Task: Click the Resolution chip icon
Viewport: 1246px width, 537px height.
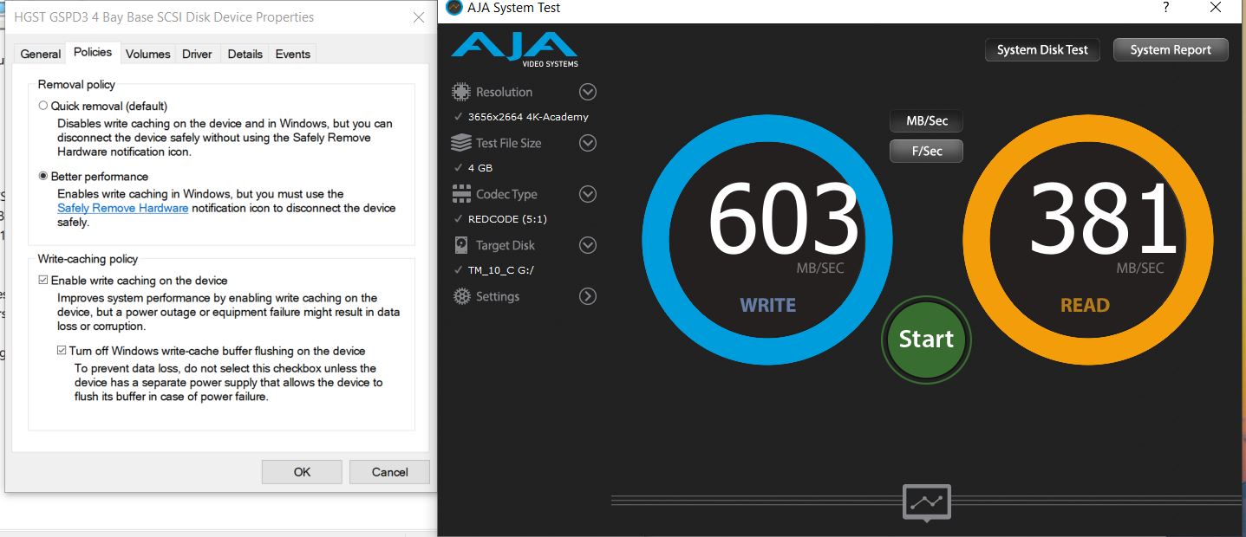Action: click(461, 92)
